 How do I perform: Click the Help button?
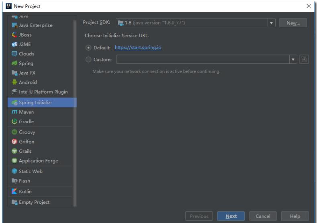click(295, 216)
